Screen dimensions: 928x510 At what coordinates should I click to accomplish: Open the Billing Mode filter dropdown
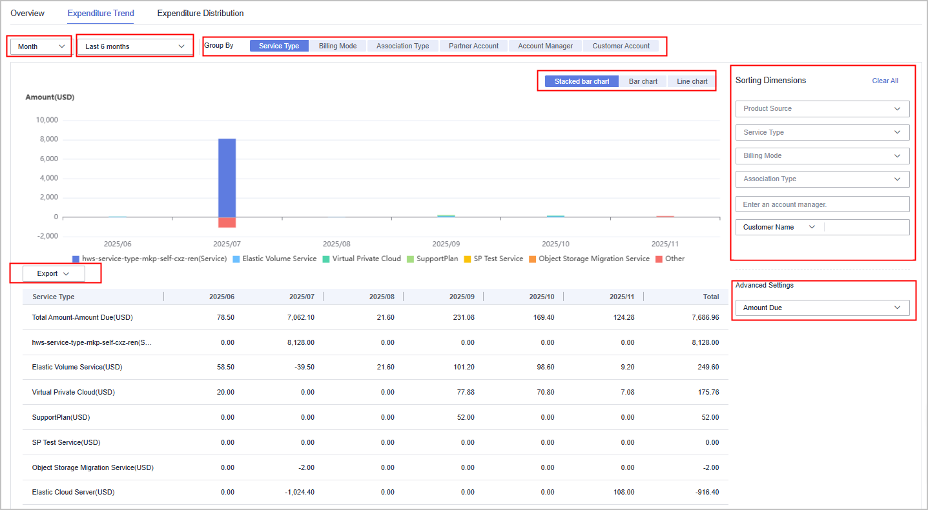coord(821,155)
